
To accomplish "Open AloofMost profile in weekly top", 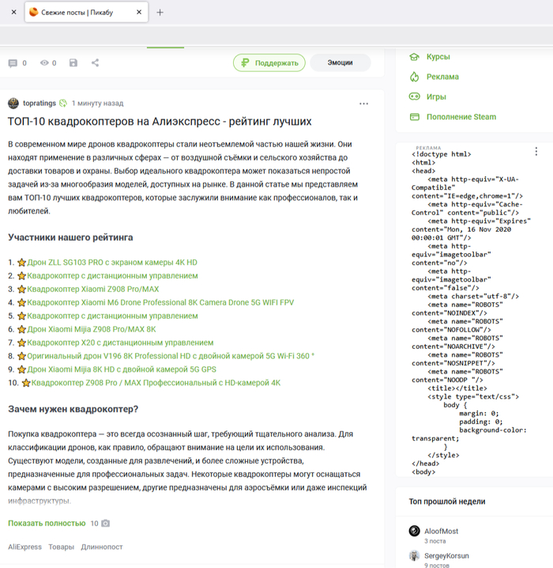I will (x=441, y=531).
